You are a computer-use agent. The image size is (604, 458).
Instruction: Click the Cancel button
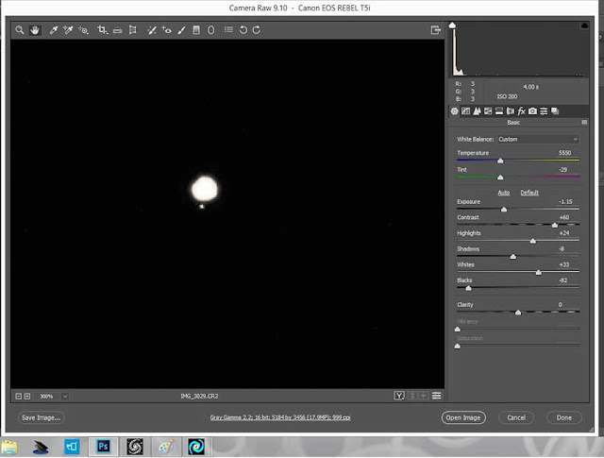pos(516,417)
